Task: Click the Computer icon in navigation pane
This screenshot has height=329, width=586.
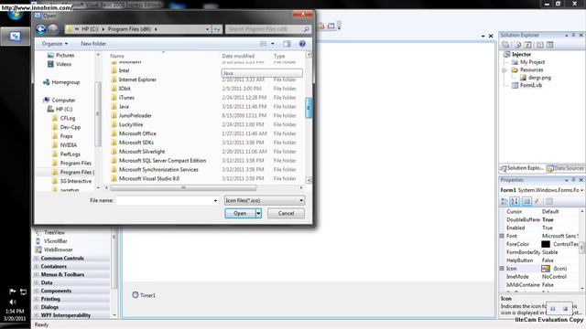Action: 47,100
